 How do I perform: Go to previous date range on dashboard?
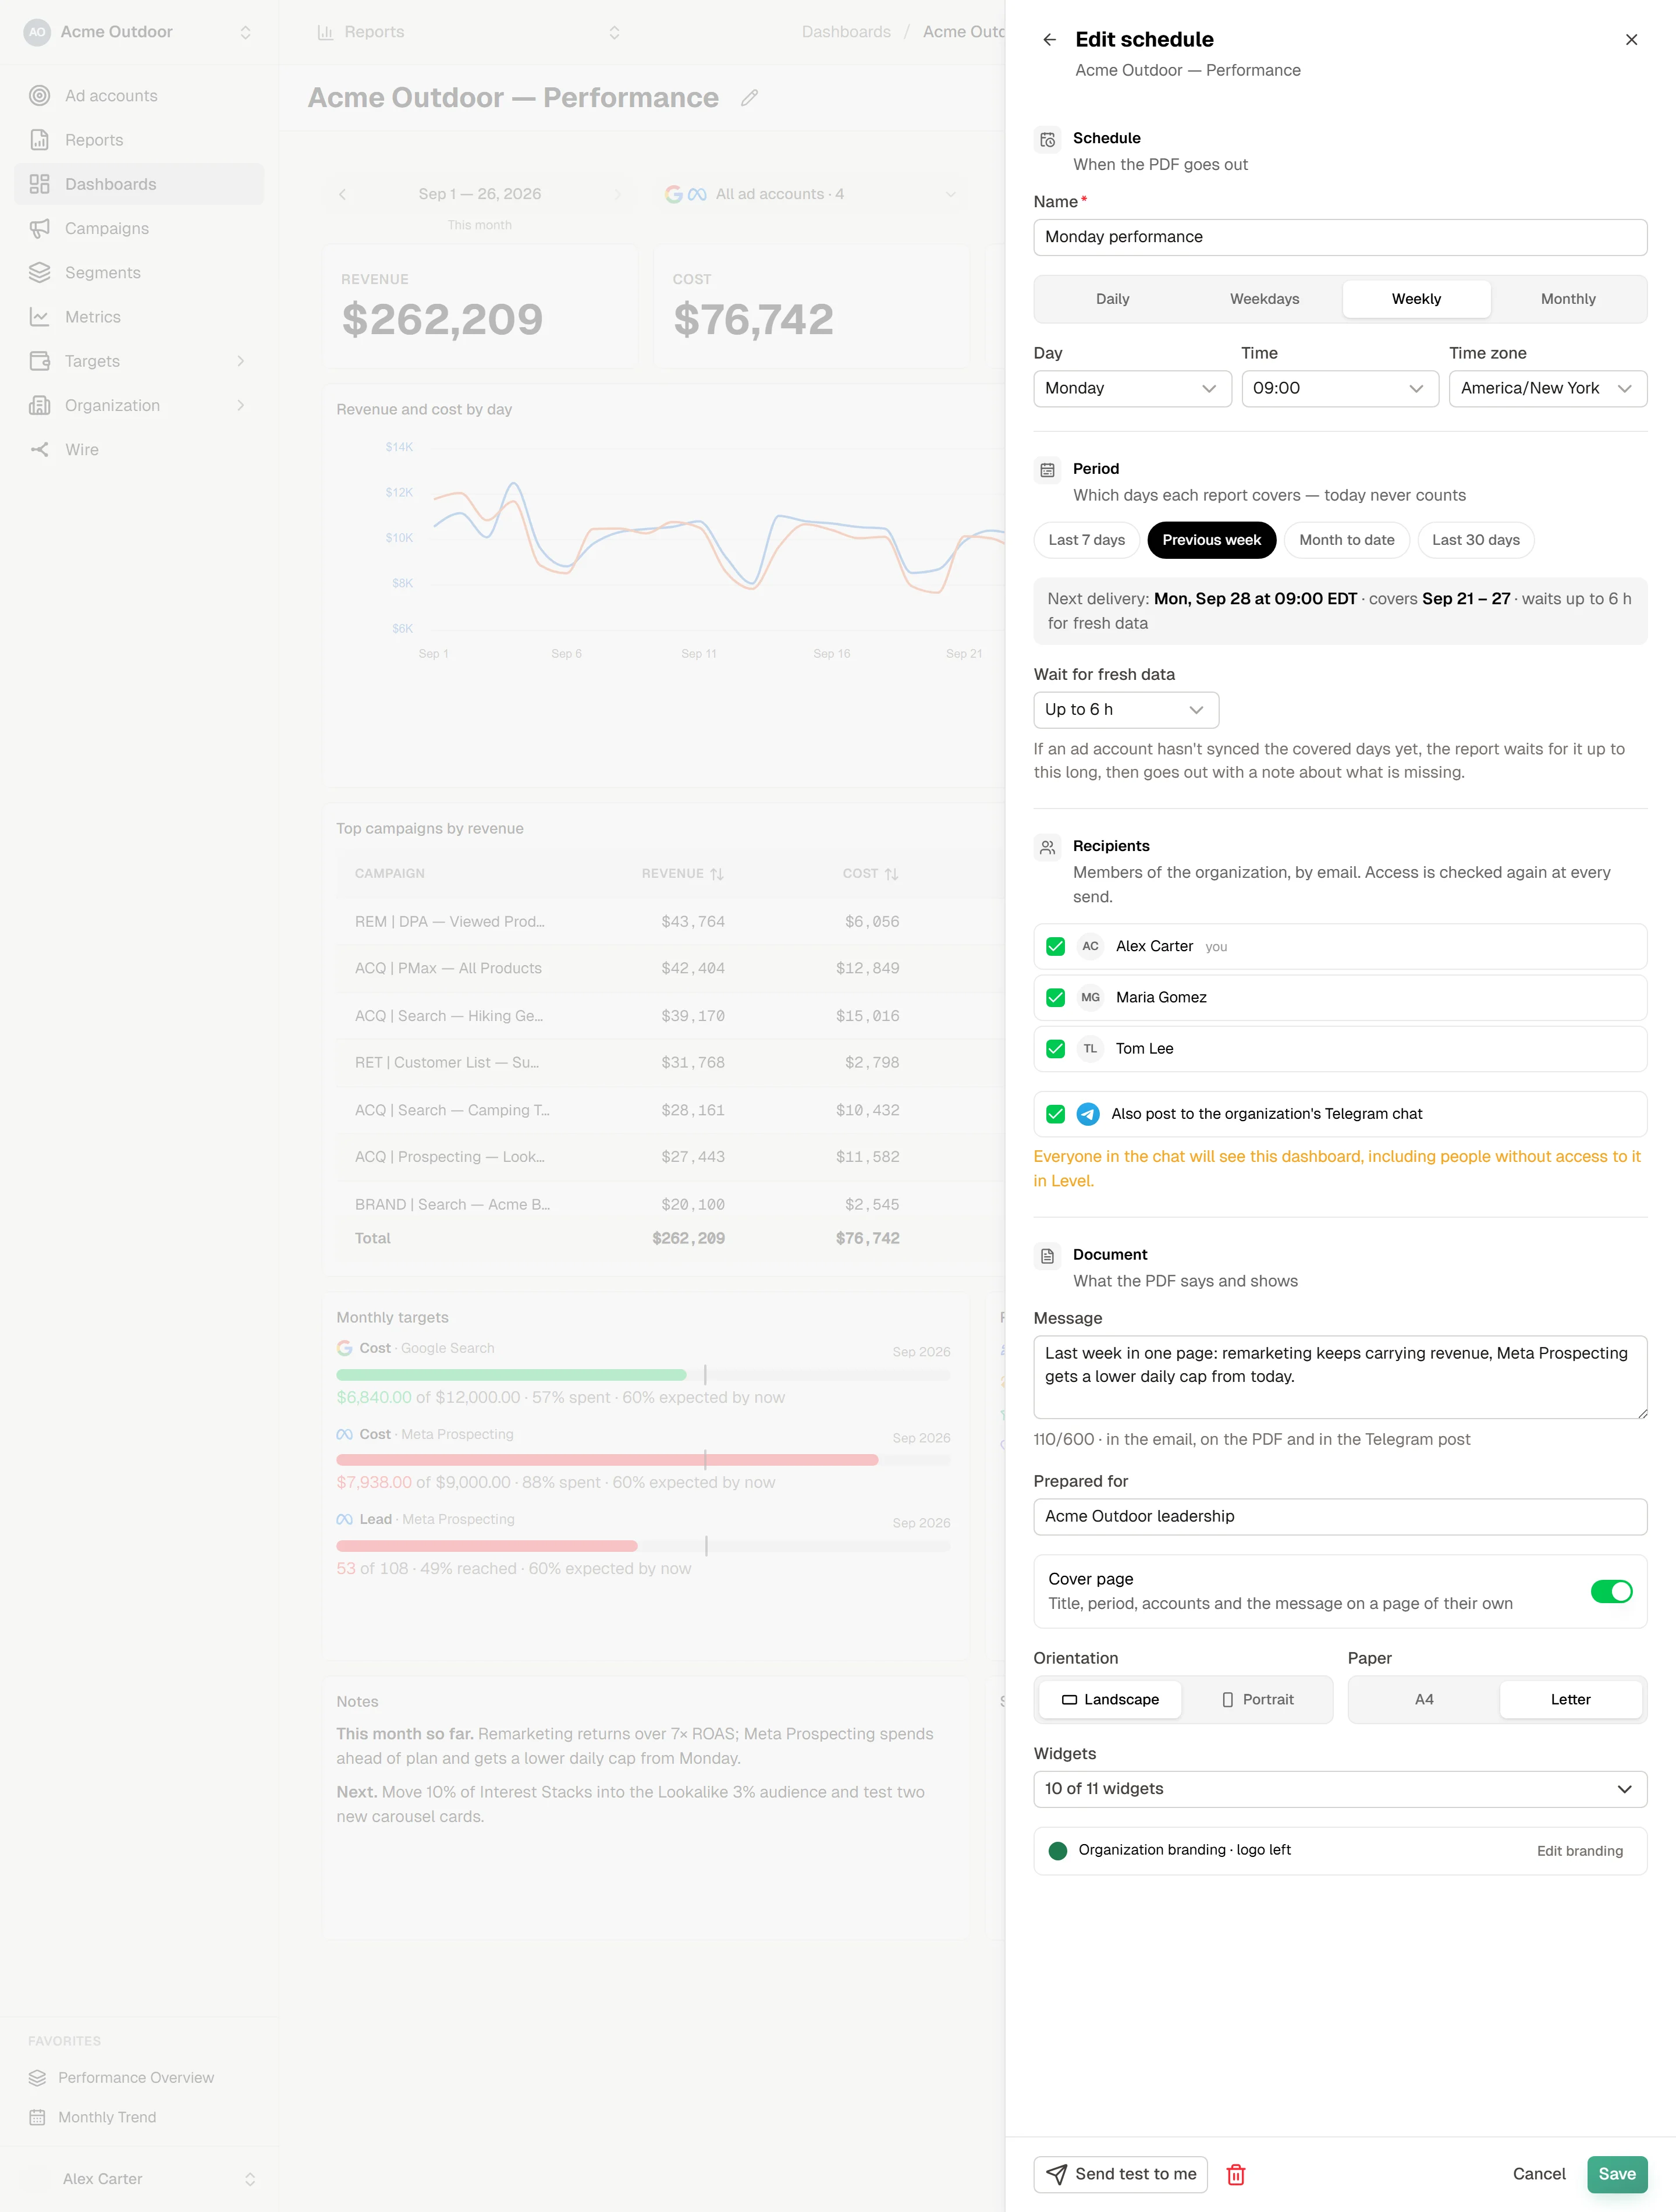[342, 194]
